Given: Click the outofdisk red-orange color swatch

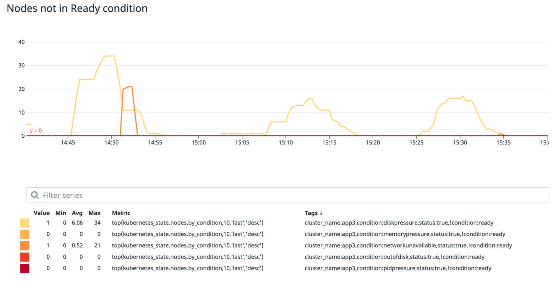Looking at the screenshot, I should (x=25, y=257).
